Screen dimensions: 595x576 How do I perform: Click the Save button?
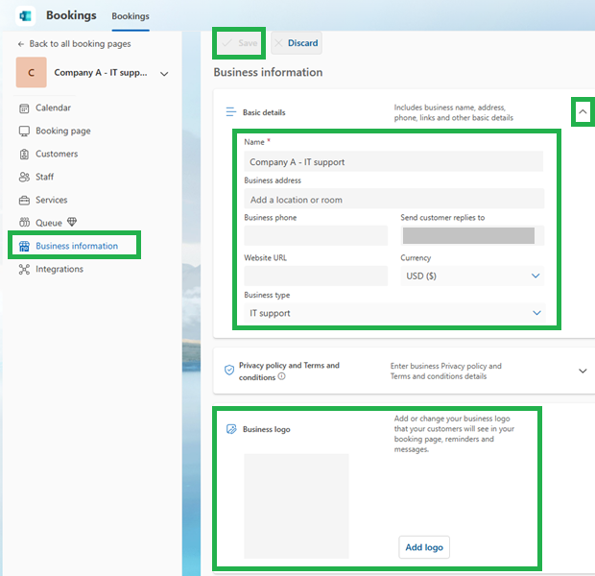point(239,43)
